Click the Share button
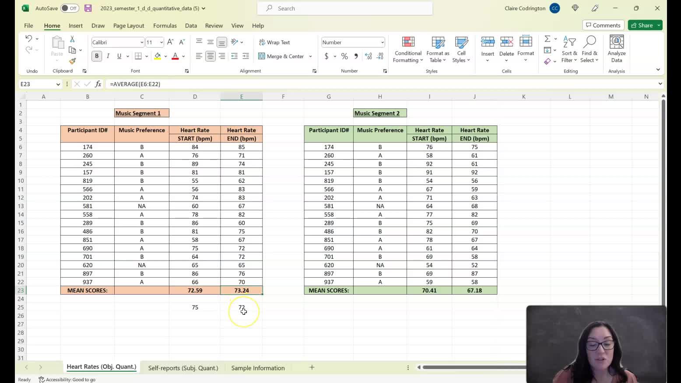Image resolution: width=681 pixels, height=383 pixels. (x=642, y=25)
